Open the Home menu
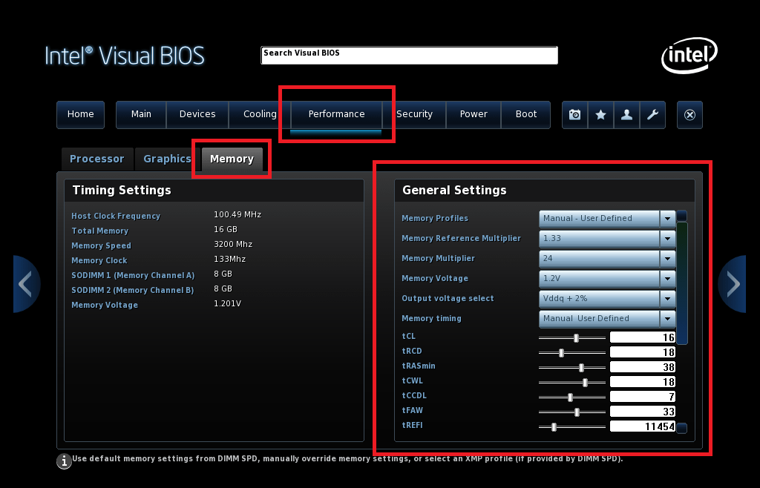Image resolution: width=760 pixels, height=488 pixels. point(80,115)
